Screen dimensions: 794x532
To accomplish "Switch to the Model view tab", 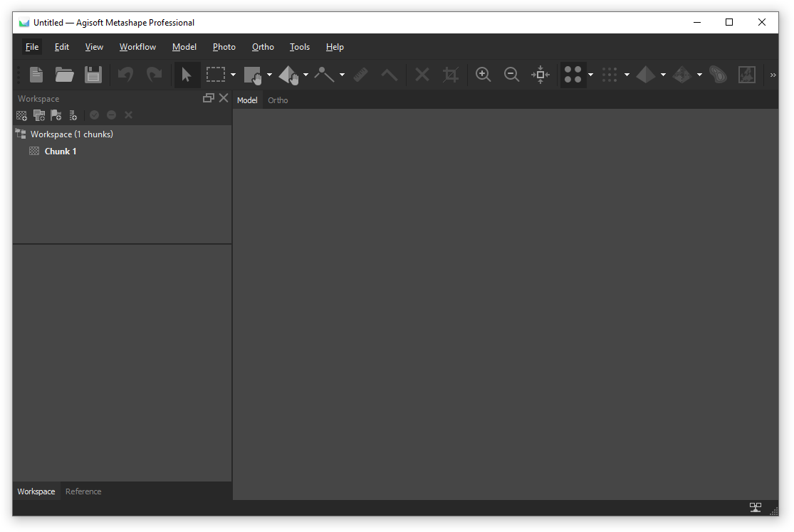I will [x=247, y=100].
